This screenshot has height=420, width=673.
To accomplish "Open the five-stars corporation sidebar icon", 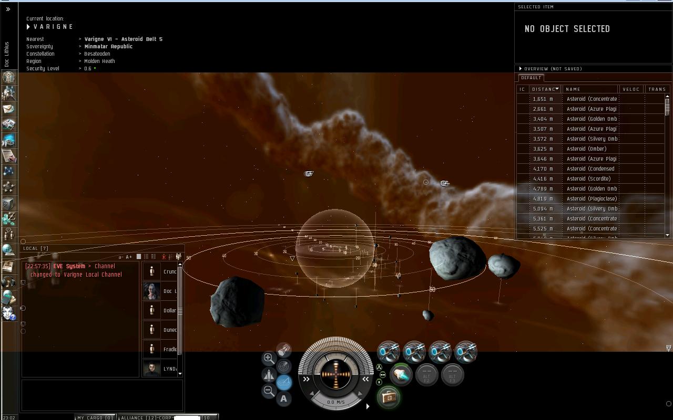I will 8,187.
